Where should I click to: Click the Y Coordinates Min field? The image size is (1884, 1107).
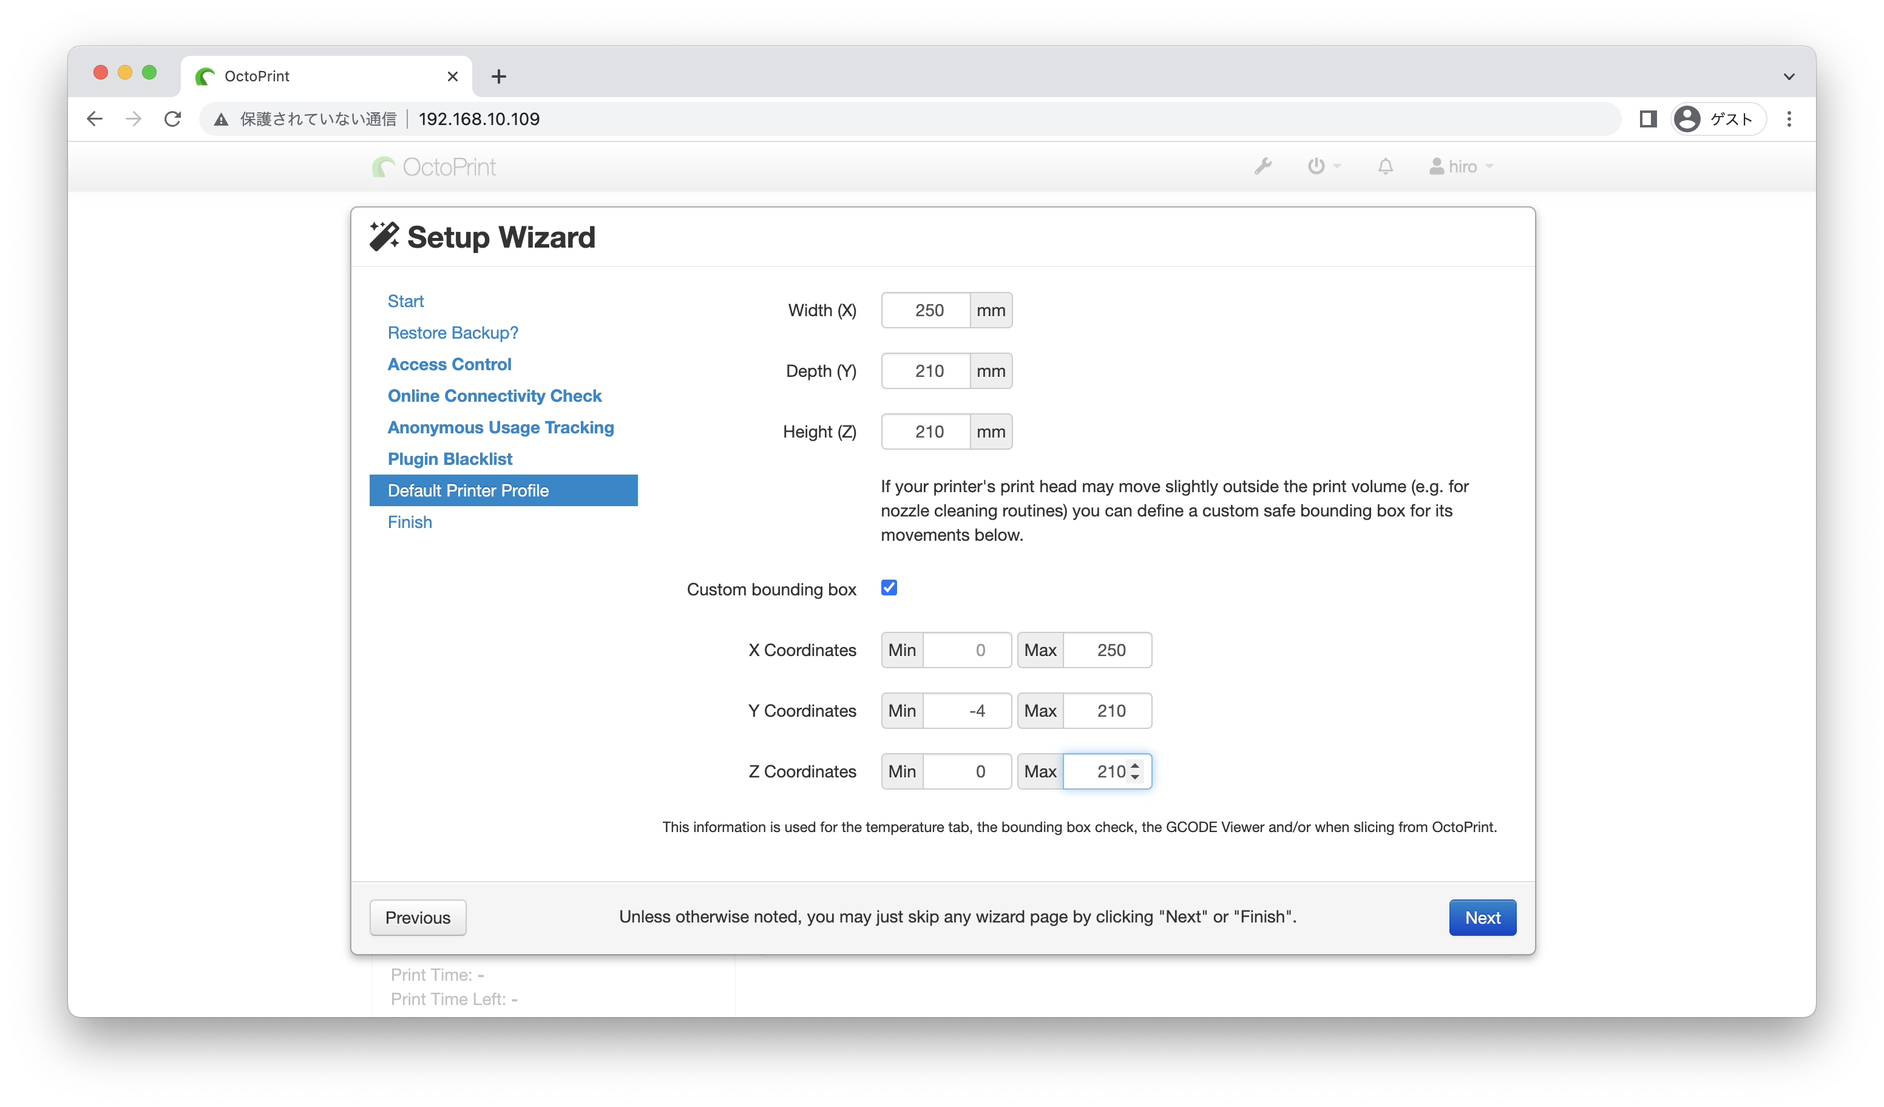click(x=967, y=711)
